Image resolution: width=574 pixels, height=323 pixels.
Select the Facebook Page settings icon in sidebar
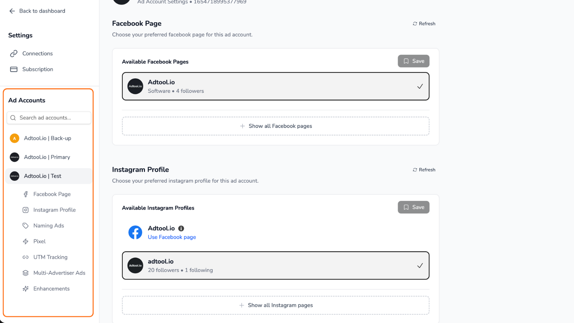tap(25, 194)
